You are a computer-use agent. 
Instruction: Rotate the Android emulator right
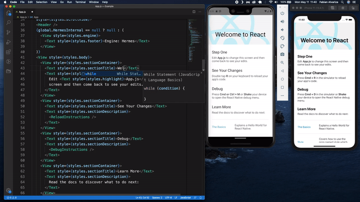tap(283, 46)
